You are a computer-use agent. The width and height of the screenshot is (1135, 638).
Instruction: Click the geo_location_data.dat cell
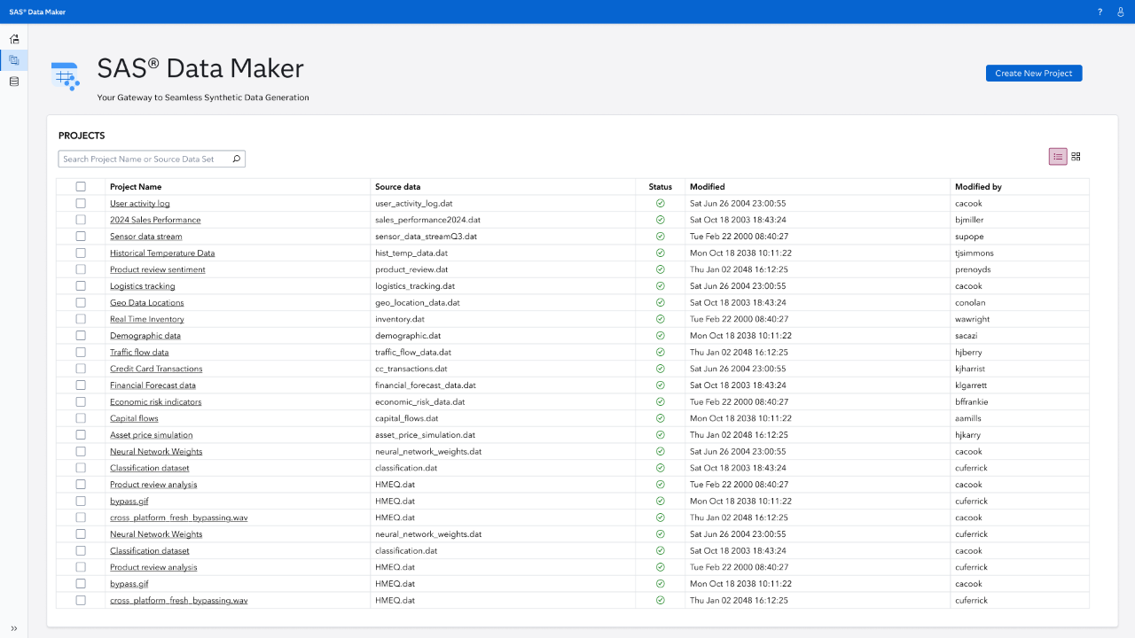click(x=418, y=303)
